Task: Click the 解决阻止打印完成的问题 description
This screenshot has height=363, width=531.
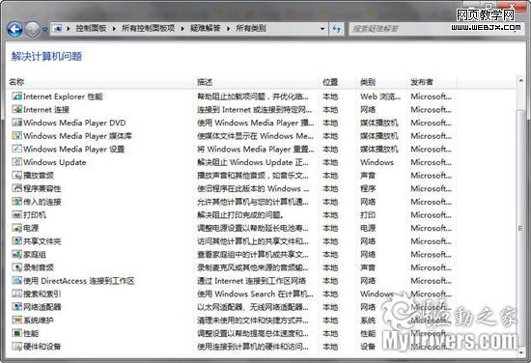Action: 240,215
